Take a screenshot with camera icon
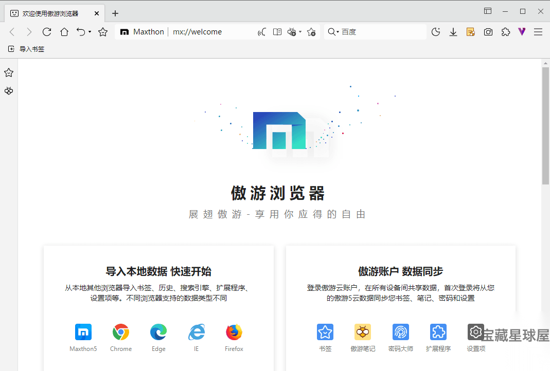550x371 pixels. click(x=488, y=32)
